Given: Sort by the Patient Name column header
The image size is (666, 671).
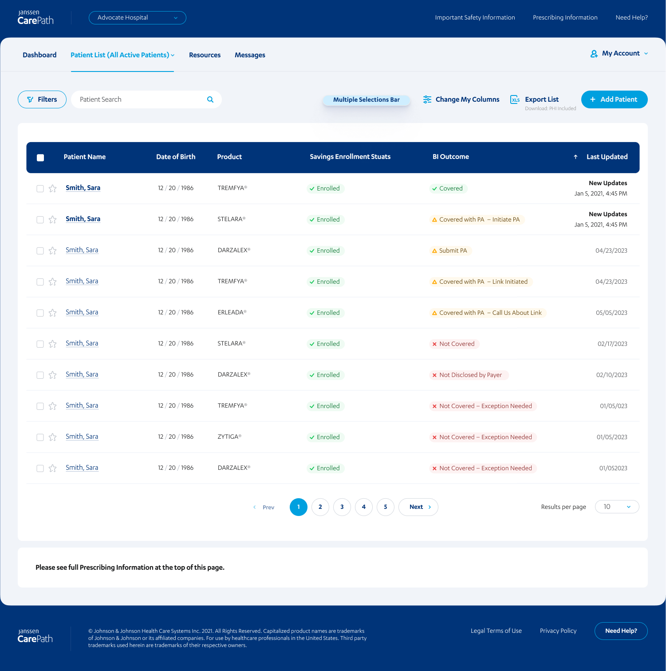Looking at the screenshot, I should pyautogui.click(x=85, y=157).
